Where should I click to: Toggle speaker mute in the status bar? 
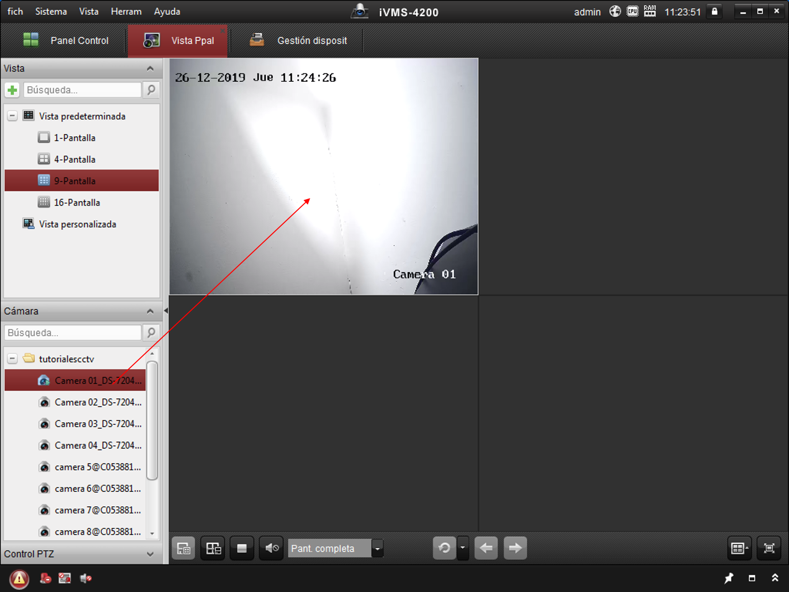click(x=86, y=578)
